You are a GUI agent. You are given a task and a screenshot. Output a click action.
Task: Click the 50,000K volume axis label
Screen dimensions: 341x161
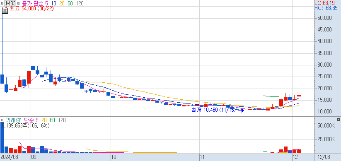tap(326, 126)
